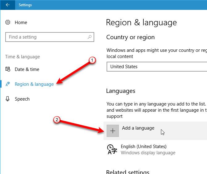Click the Windows display language subtitle
The width and height of the screenshot is (207, 174).
pyautogui.click(x=148, y=153)
